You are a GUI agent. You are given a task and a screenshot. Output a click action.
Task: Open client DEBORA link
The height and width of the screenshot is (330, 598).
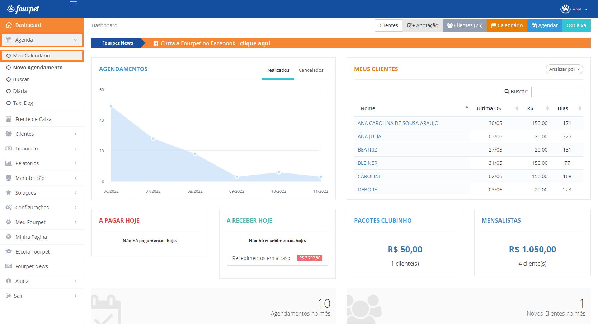click(x=367, y=190)
